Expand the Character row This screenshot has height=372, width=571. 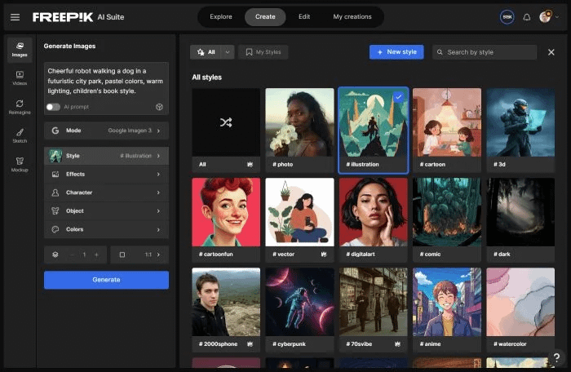tap(106, 193)
